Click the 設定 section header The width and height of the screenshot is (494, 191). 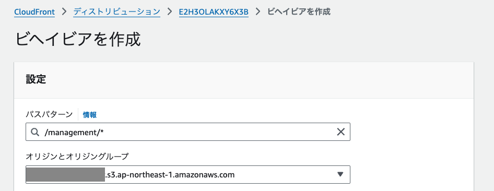[x=36, y=80]
